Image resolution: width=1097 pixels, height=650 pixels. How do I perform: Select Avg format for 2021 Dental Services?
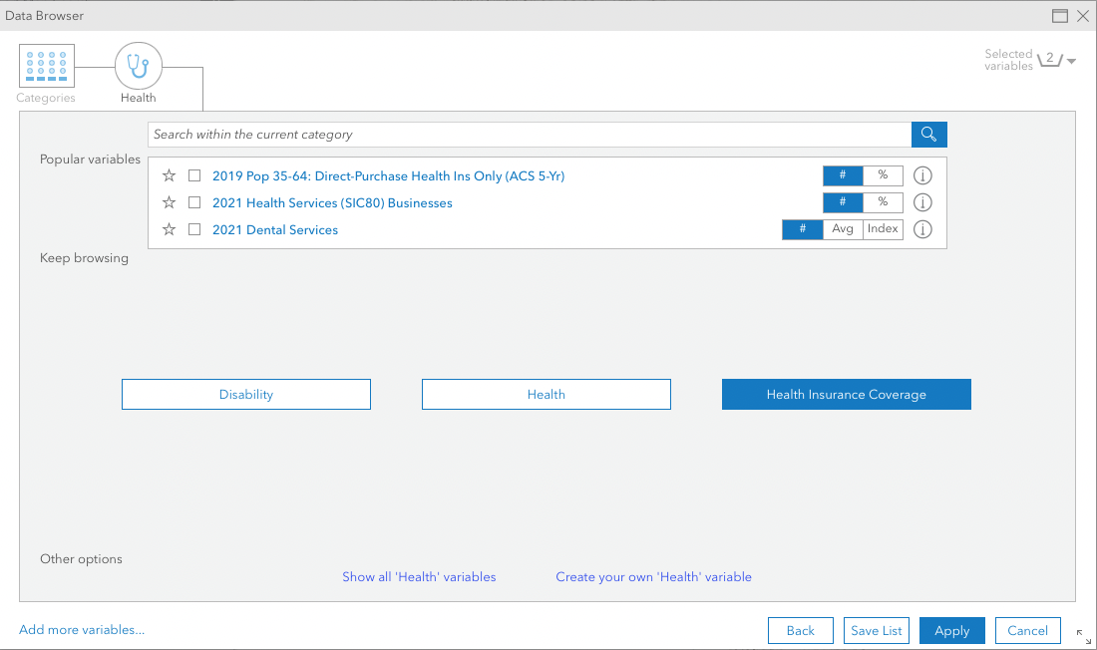pos(843,229)
